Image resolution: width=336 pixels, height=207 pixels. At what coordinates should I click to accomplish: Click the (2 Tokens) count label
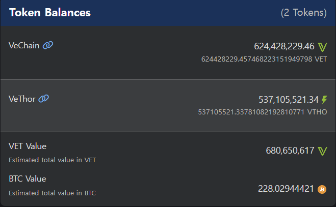click(x=304, y=13)
